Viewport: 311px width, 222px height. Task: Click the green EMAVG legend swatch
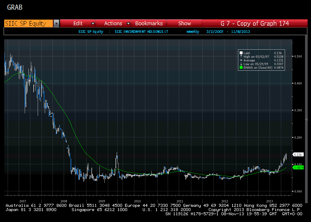click(241, 67)
